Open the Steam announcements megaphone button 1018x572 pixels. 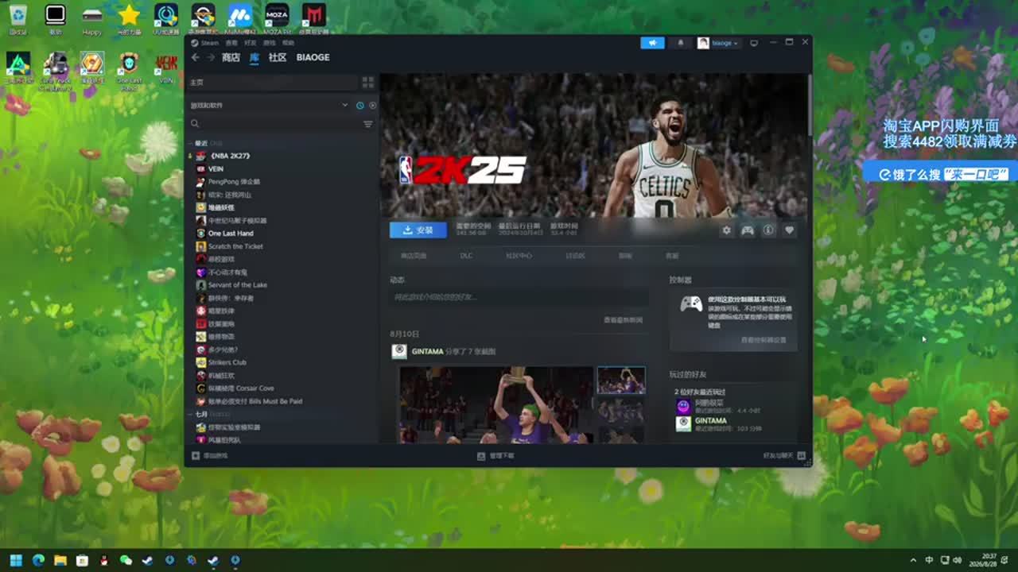tap(652, 43)
